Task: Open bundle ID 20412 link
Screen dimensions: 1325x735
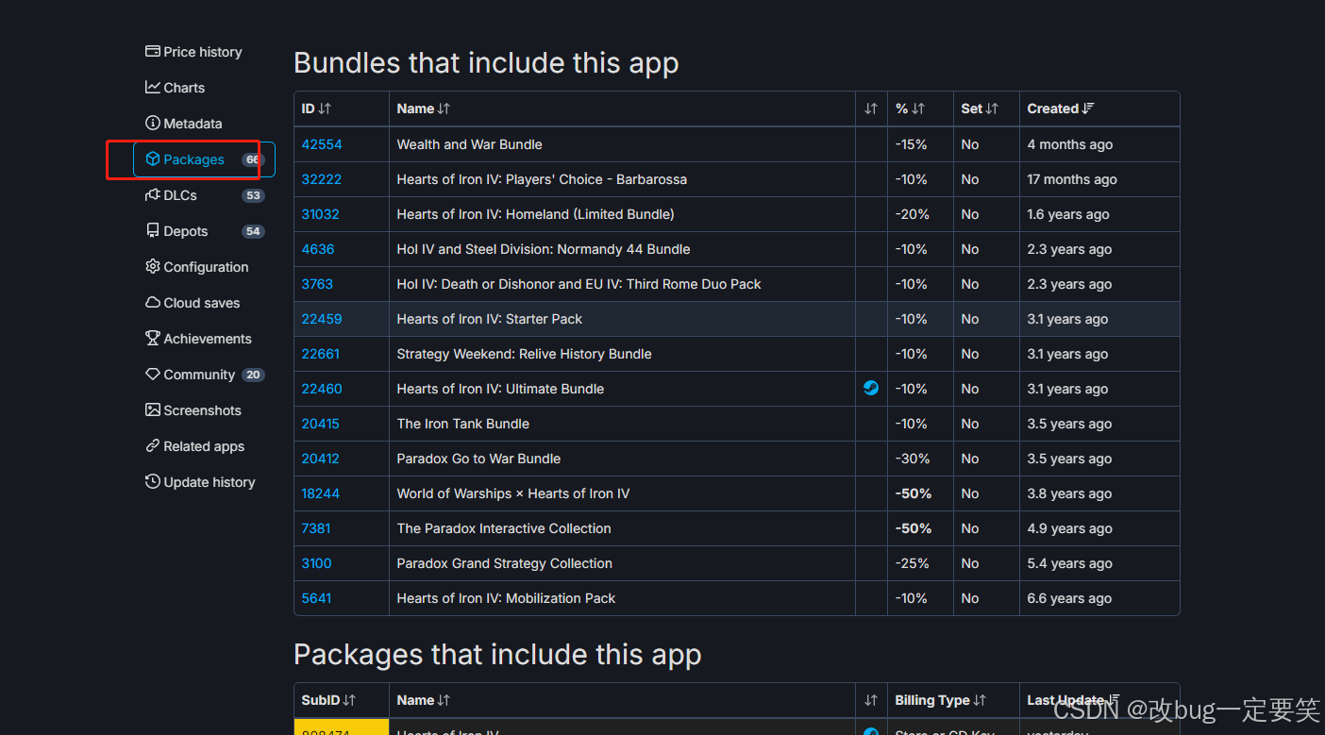Action: [320, 459]
